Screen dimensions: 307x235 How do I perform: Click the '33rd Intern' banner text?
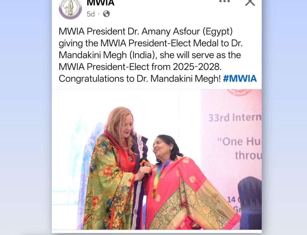pos(235,118)
